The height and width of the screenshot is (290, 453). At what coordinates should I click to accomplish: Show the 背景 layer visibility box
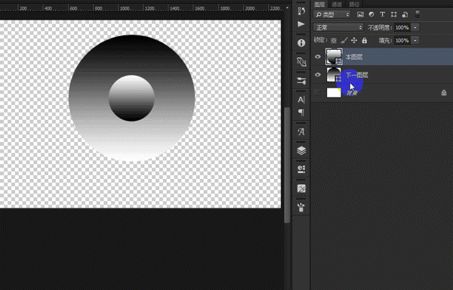(318, 92)
